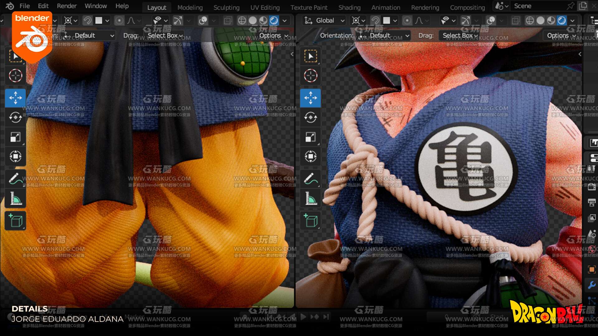Image resolution: width=598 pixels, height=336 pixels.
Task: Click the Add Cube tool in right viewport
Action: point(311,221)
